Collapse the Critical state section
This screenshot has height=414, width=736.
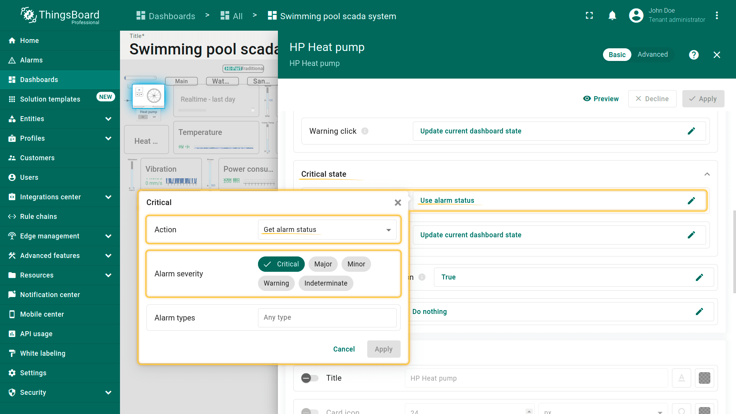[707, 174]
